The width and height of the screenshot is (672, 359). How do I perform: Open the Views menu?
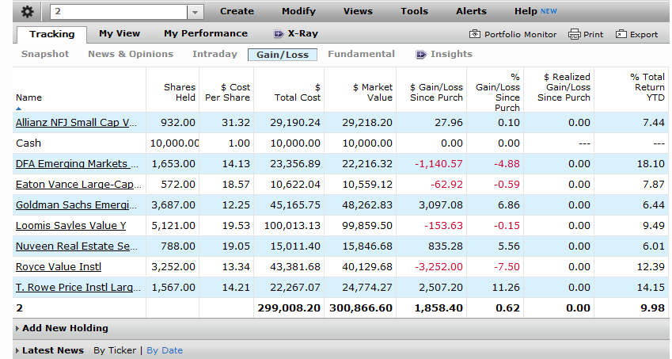pos(358,12)
